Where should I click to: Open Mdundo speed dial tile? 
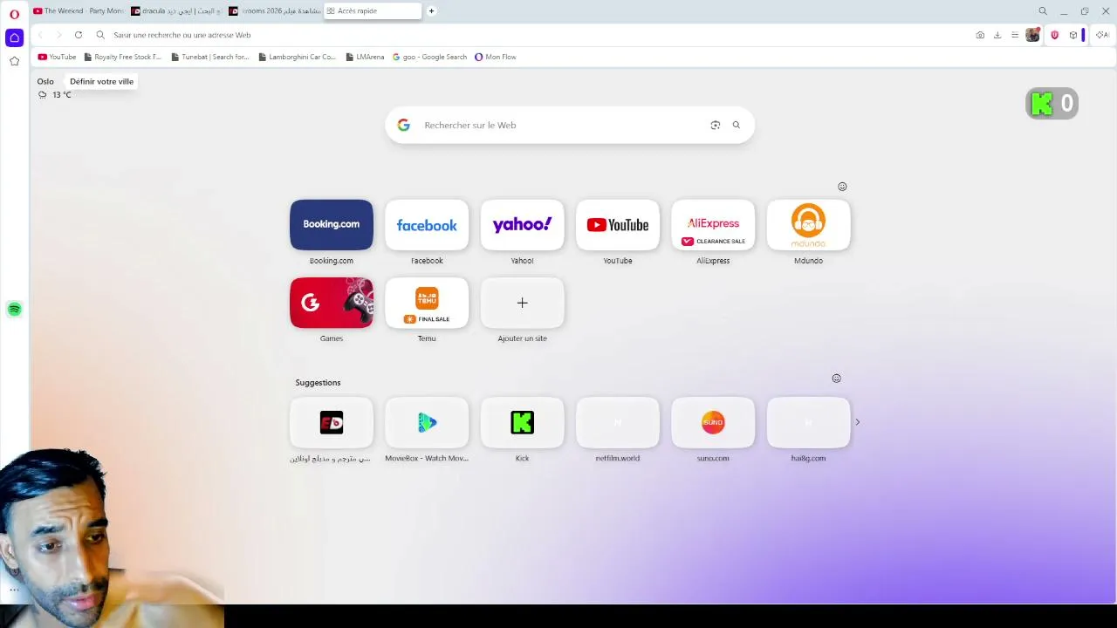pos(808,225)
